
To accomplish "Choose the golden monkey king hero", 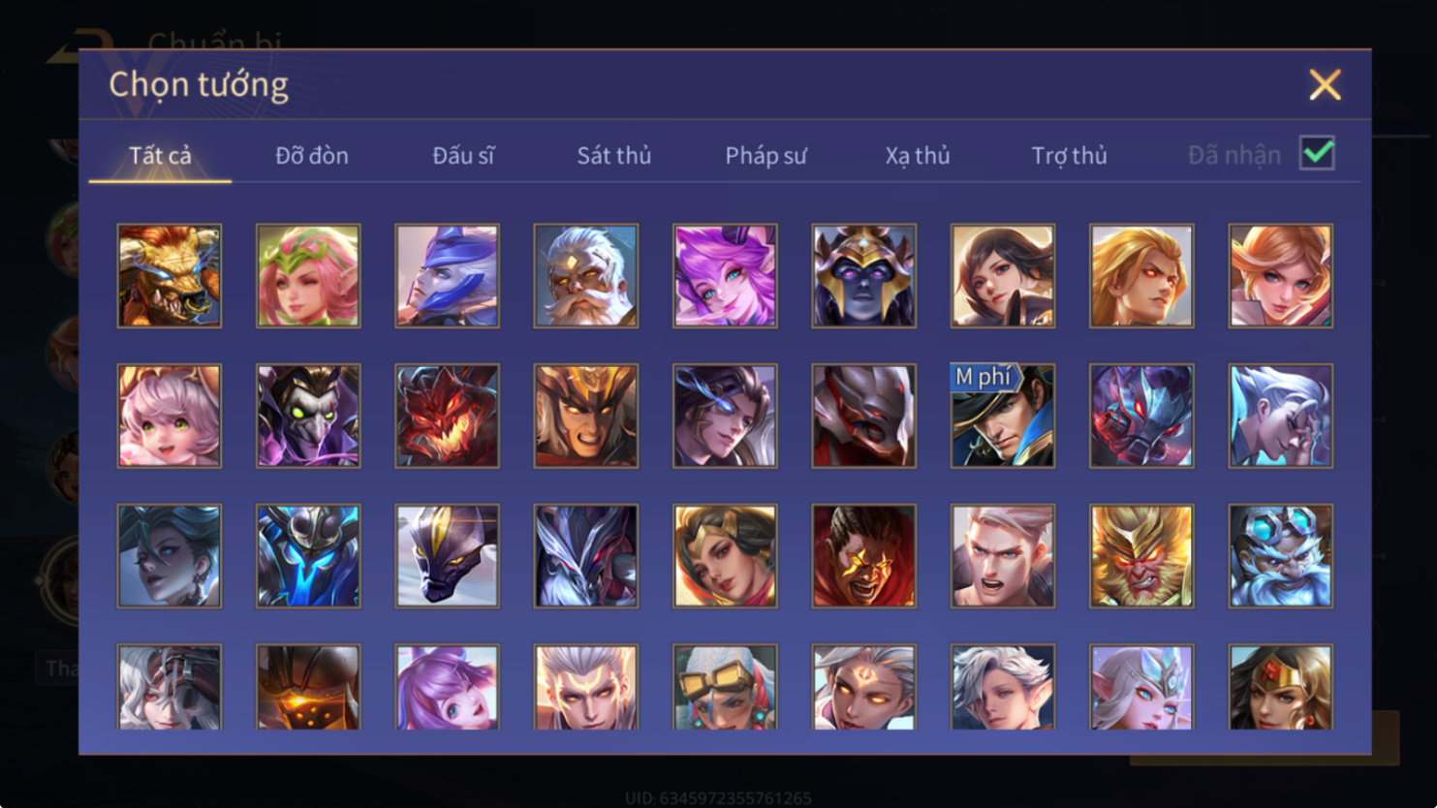I will [1141, 556].
